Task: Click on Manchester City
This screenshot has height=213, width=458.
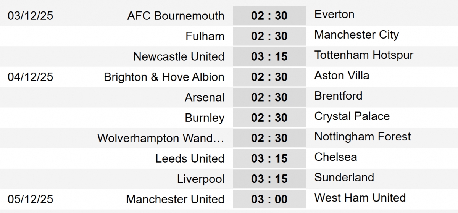Action: 356,35
